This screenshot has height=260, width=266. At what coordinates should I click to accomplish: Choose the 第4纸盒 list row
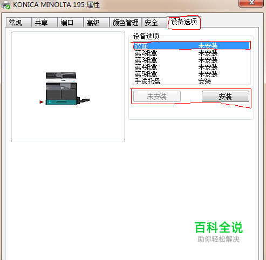click(192, 67)
